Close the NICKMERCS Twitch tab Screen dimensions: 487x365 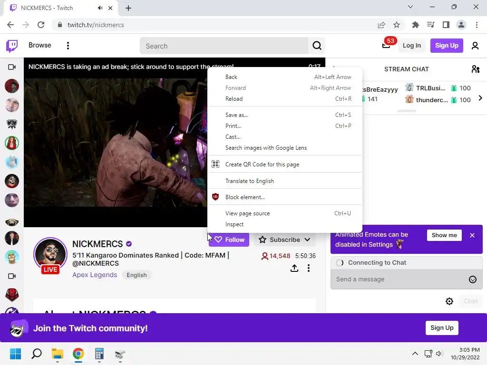pyautogui.click(x=110, y=8)
